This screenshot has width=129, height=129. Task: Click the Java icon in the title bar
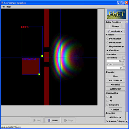[x=2, y=3]
